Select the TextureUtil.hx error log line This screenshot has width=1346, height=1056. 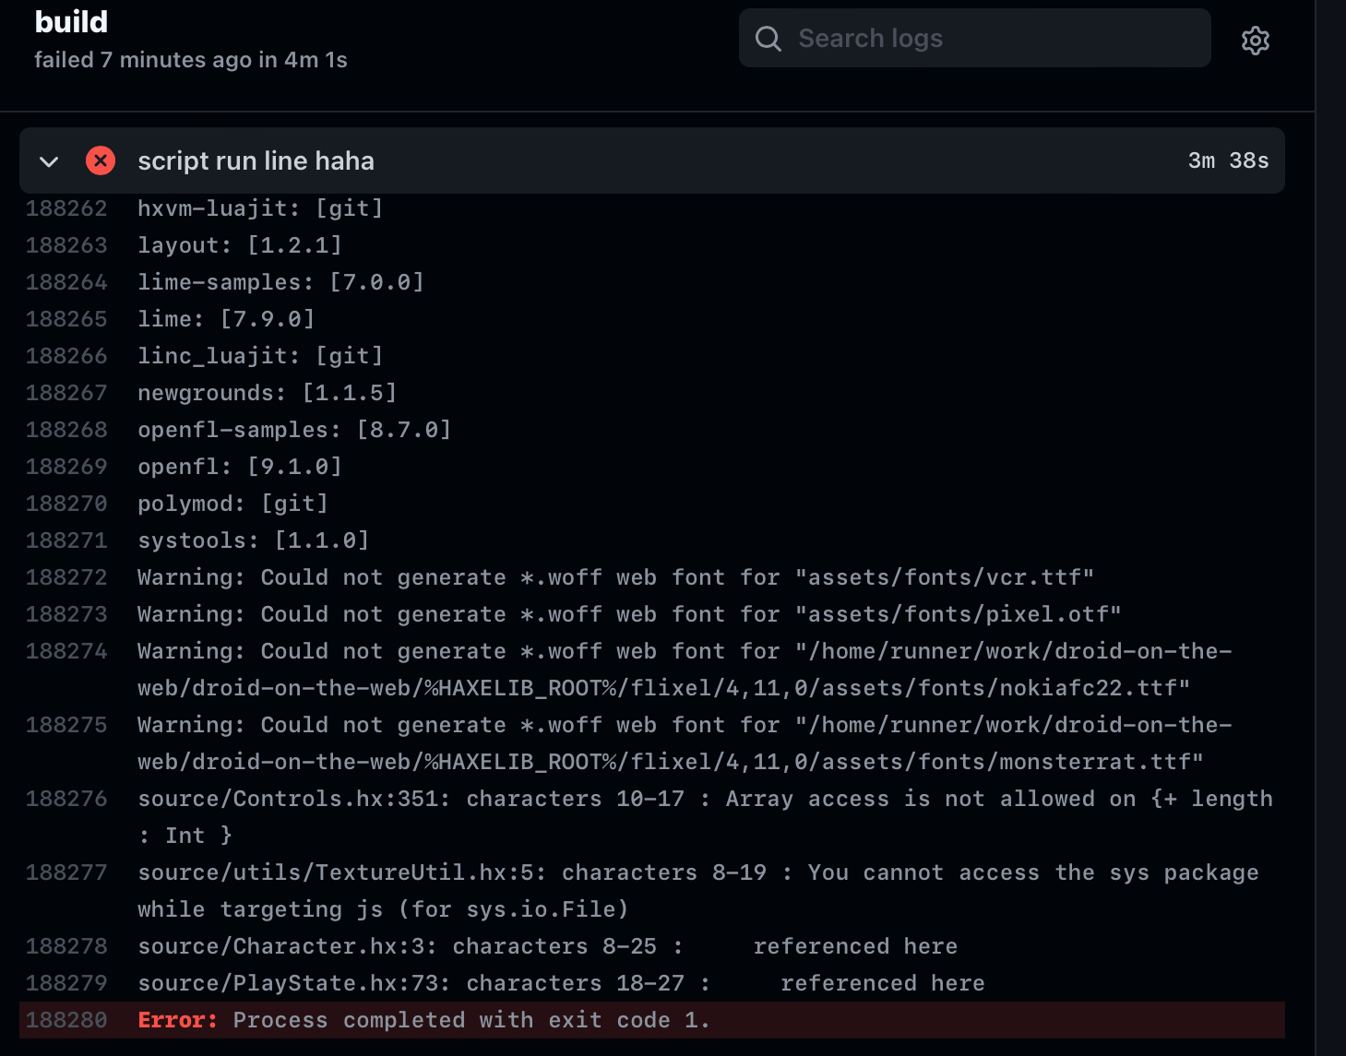click(646, 872)
